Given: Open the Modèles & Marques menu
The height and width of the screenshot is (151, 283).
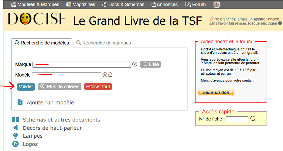Looking at the screenshot, I should tap(35, 5).
